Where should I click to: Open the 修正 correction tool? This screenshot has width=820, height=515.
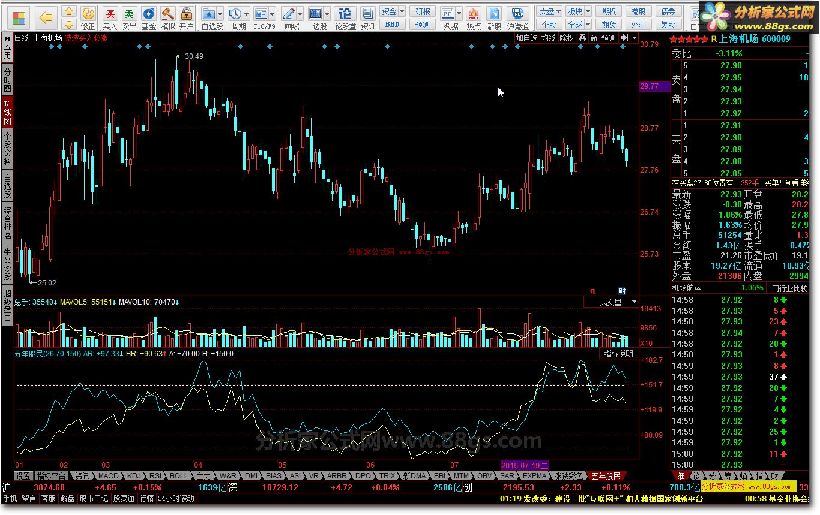tap(88, 18)
